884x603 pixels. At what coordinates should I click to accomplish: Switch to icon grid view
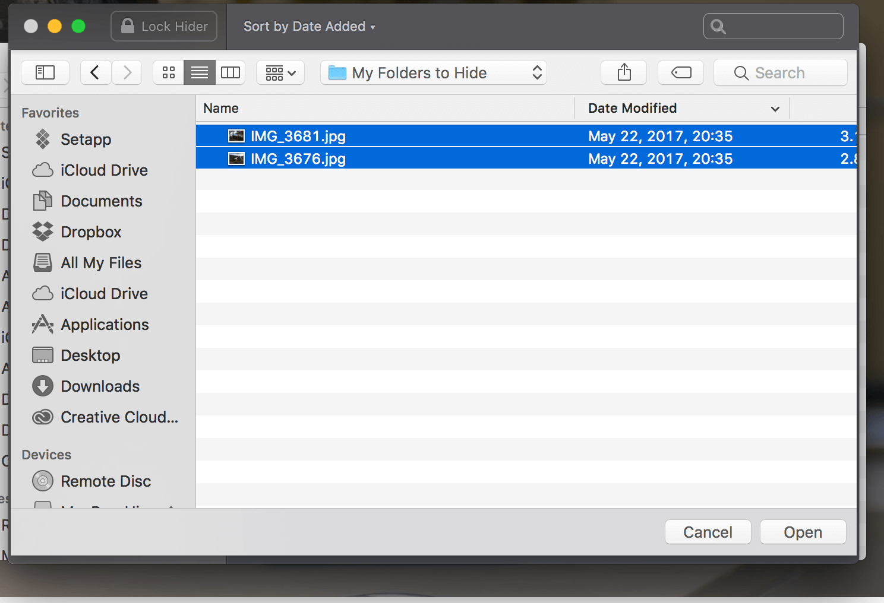pos(168,72)
